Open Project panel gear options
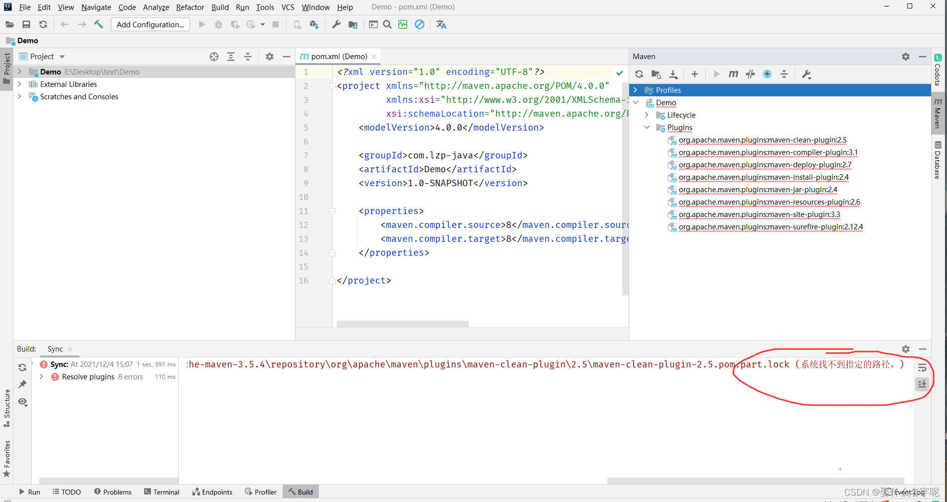Viewport: 947px width, 502px height. pyautogui.click(x=270, y=57)
